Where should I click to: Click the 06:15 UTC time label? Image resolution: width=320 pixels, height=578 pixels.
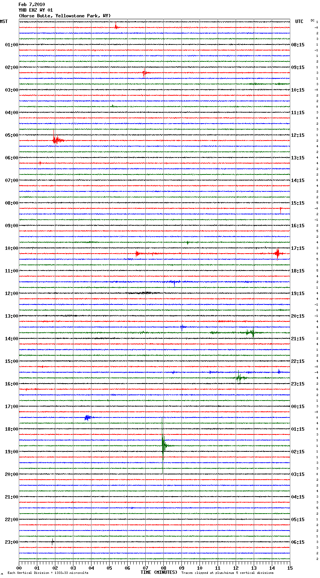tap(298, 542)
